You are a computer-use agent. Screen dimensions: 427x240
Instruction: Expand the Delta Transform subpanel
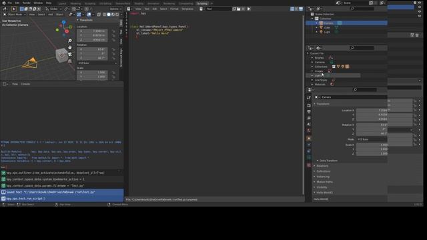pyautogui.click(x=328, y=161)
